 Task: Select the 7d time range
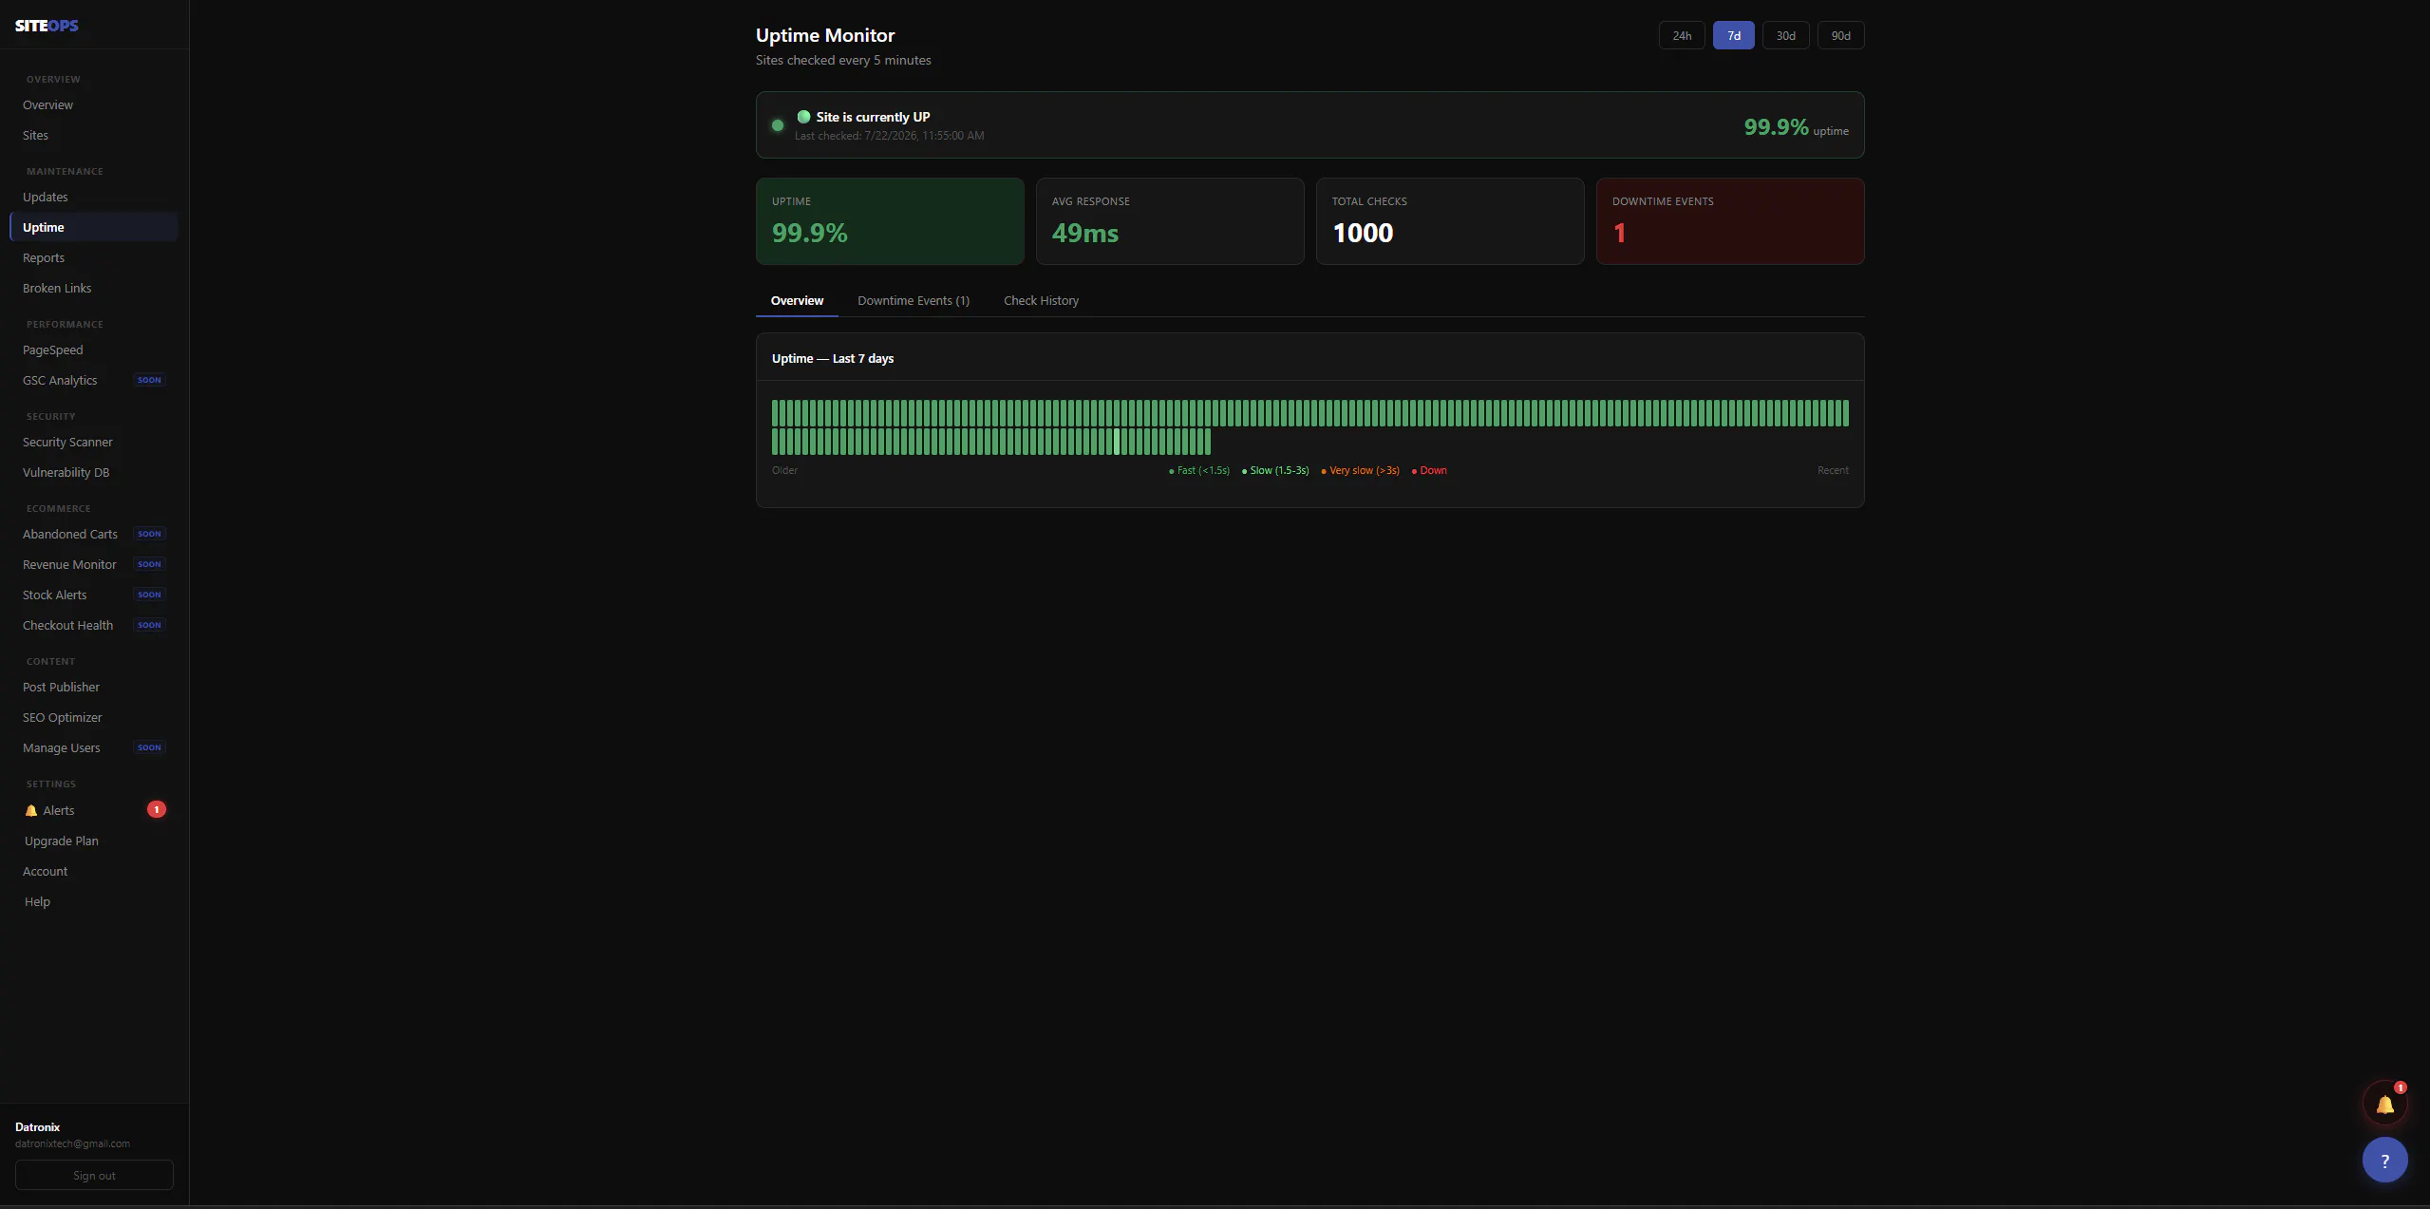(1734, 35)
